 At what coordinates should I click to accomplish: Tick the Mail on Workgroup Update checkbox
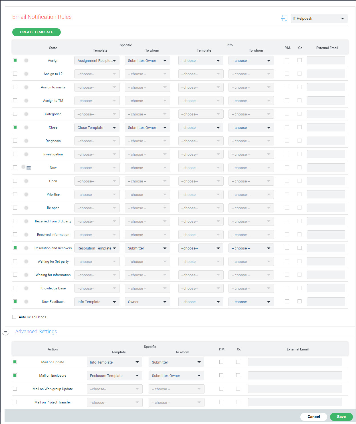pyautogui.click(x=15, y=389)
